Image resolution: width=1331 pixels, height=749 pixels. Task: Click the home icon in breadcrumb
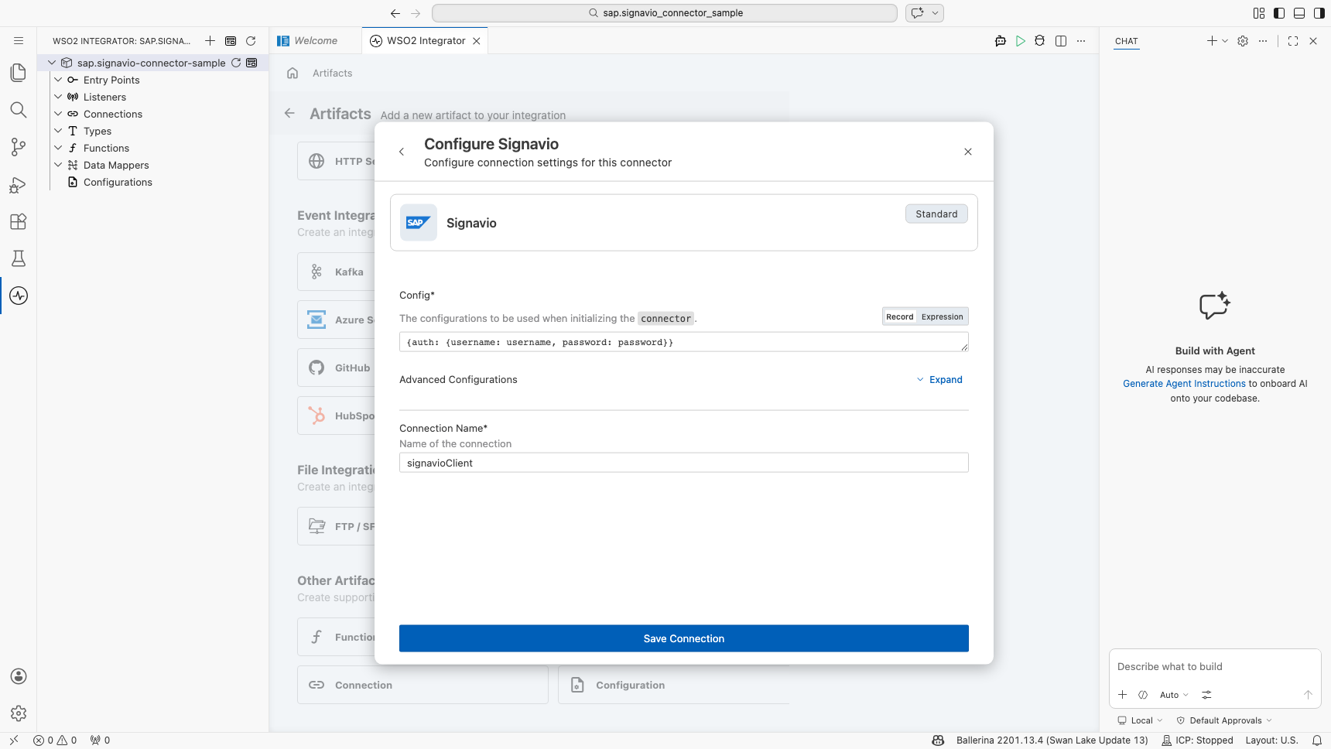293,73
